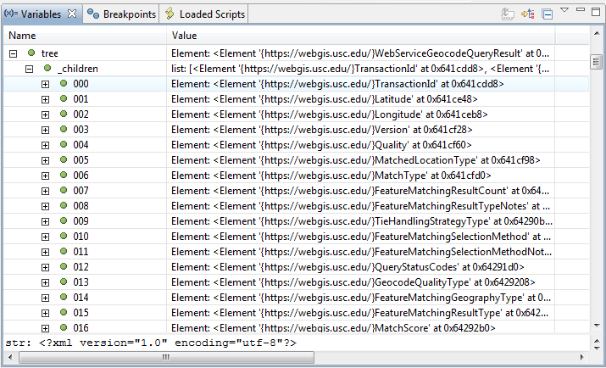The image size is (606, 368).
Task: Collapse the _children list node
Action: (x=29, y=70)
